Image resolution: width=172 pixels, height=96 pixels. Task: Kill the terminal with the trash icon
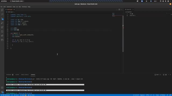166,75
